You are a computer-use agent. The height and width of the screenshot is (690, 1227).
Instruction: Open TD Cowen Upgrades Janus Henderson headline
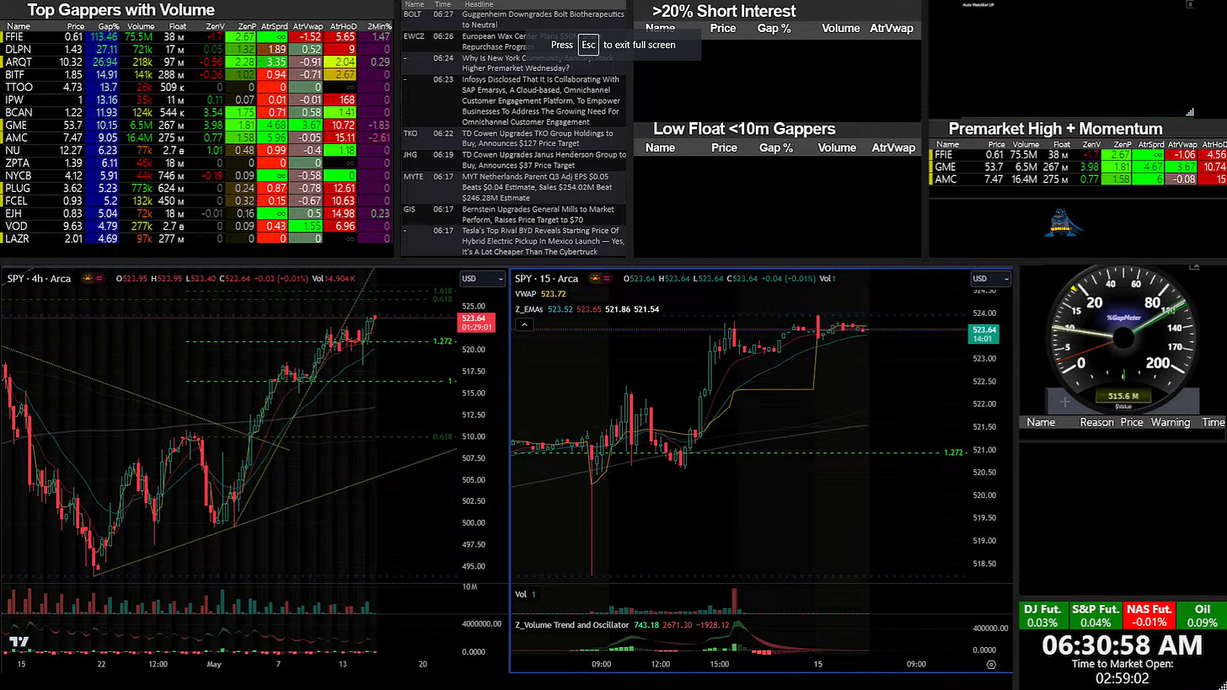(x=544, y=160)
